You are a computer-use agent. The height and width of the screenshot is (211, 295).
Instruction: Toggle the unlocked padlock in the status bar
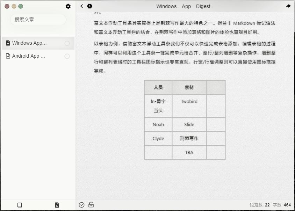91,205
